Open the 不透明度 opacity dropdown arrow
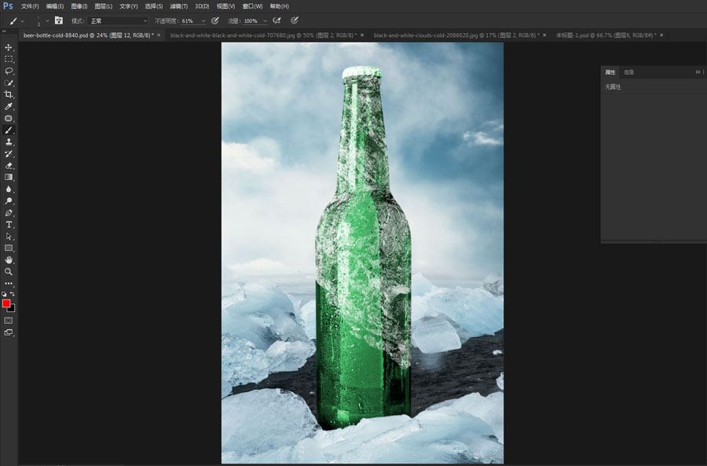Screen dimensions: 707x466 coord(203,21)
